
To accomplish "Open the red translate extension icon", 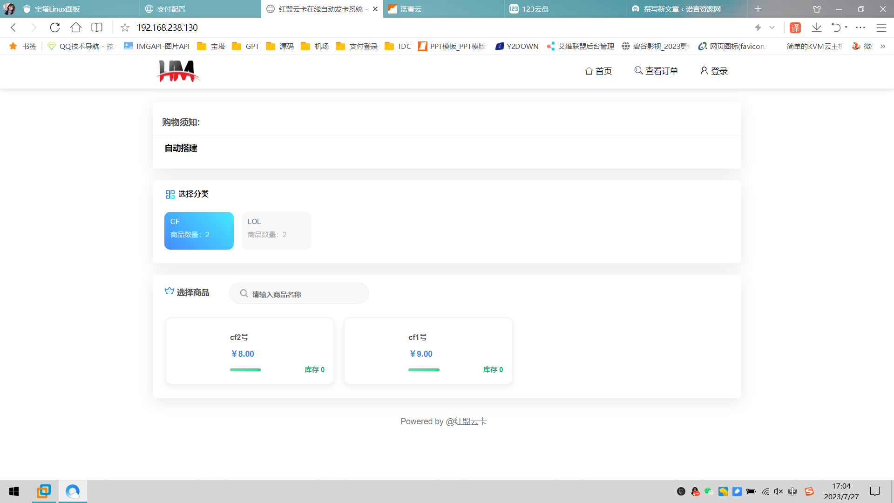I will 795,27.
